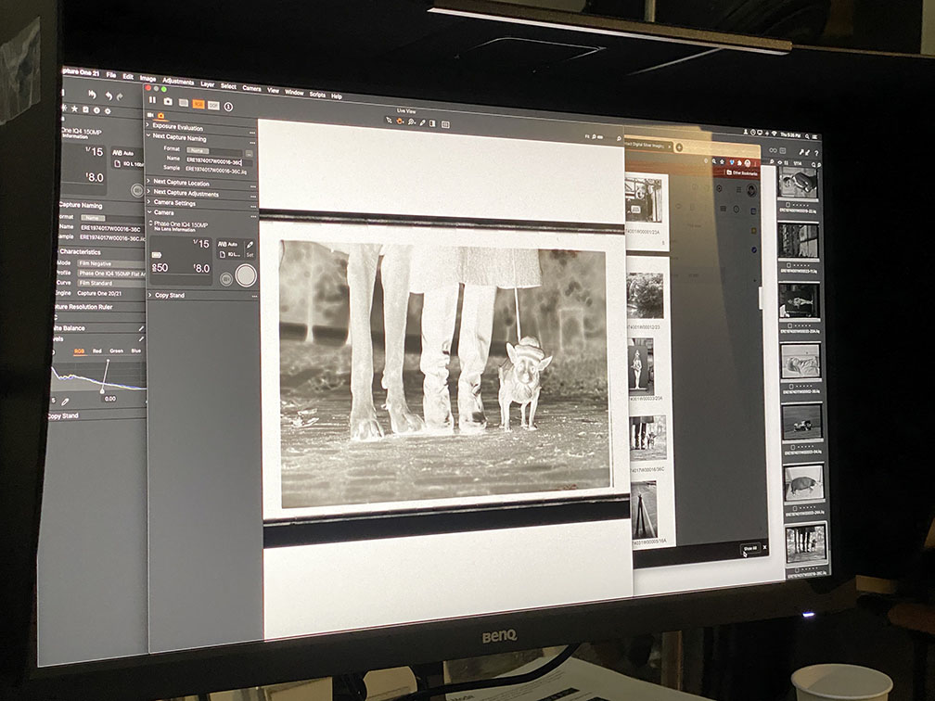Screen dimensions: 935x701
Task: Click the midtone handle on the Levels histogram
Action: click(x=102, y=391)
